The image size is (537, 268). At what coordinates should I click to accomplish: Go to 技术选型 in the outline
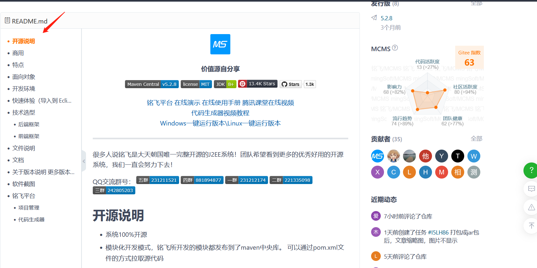(x=24, y=113)
